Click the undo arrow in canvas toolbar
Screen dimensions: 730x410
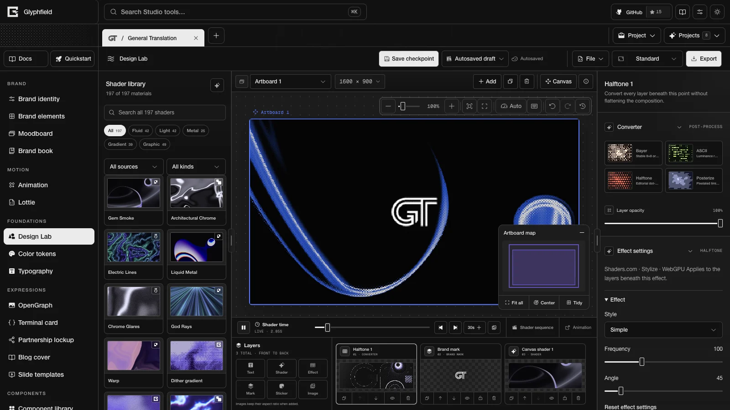pos(552,106)
